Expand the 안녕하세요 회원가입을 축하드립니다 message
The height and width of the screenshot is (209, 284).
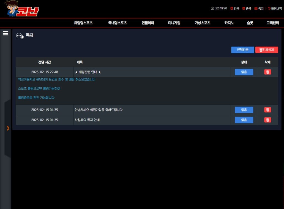click(x=99, y=110)
